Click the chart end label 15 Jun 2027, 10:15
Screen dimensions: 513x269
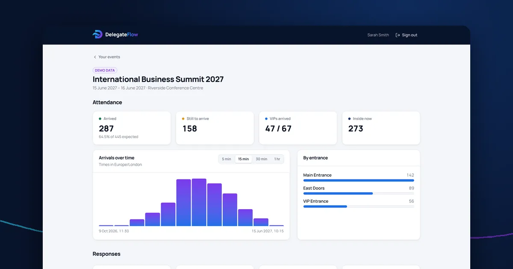268,231
